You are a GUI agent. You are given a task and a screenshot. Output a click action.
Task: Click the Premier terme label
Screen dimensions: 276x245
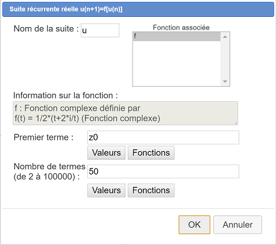43,137
